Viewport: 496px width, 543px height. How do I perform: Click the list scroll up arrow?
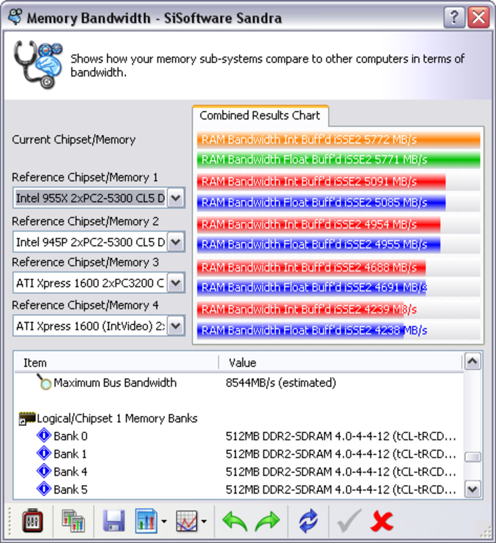tap(473, 362)
